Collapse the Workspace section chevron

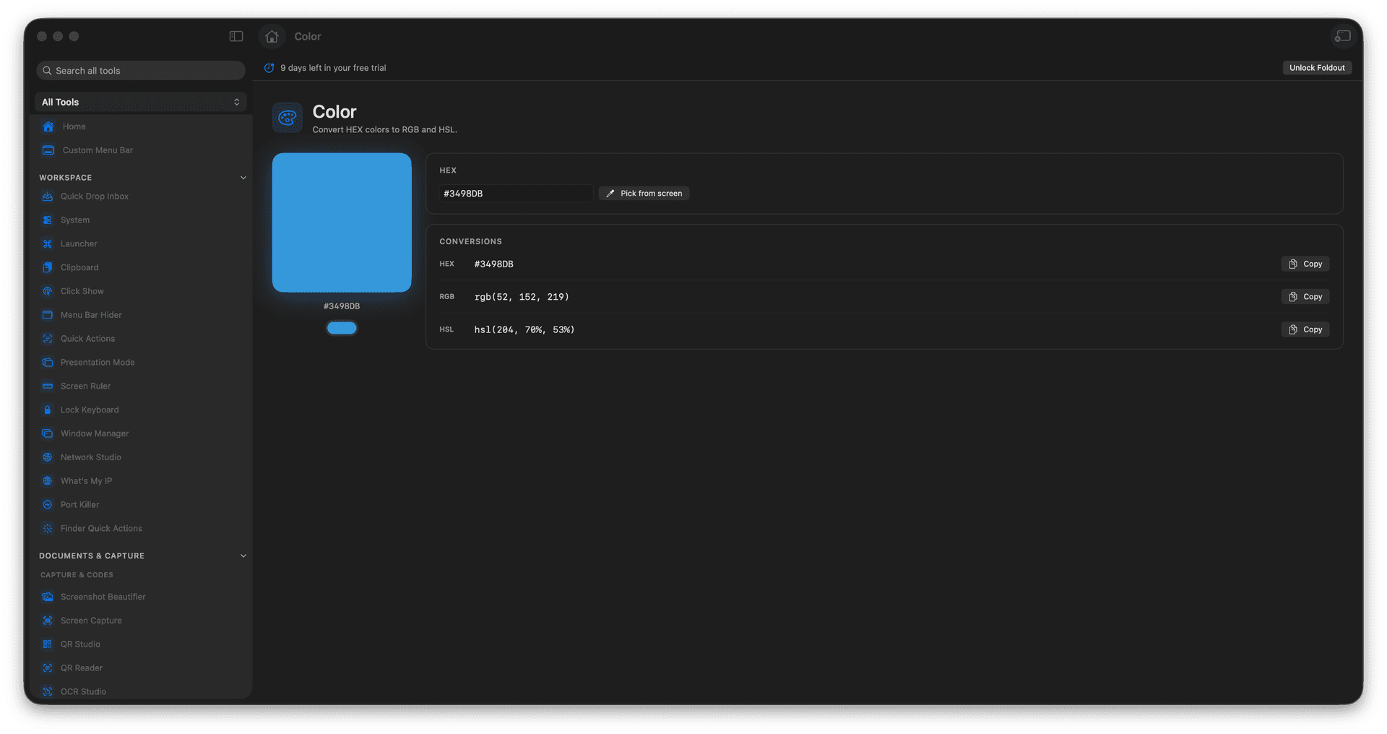coord(243,178)
